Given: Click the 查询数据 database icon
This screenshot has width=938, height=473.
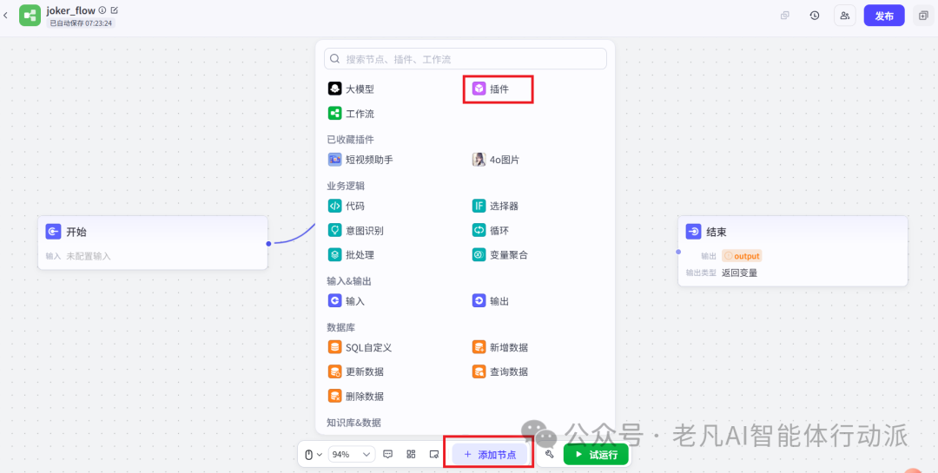Looking at the screenshot, I should click(479, 371).
